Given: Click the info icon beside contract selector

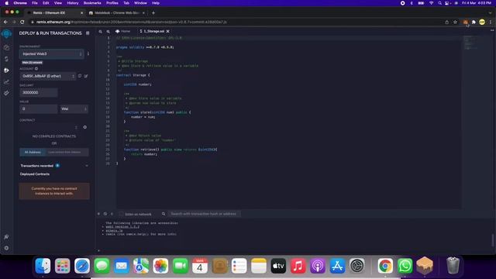Looking at the screenshot, I should [x=84, y=127].
